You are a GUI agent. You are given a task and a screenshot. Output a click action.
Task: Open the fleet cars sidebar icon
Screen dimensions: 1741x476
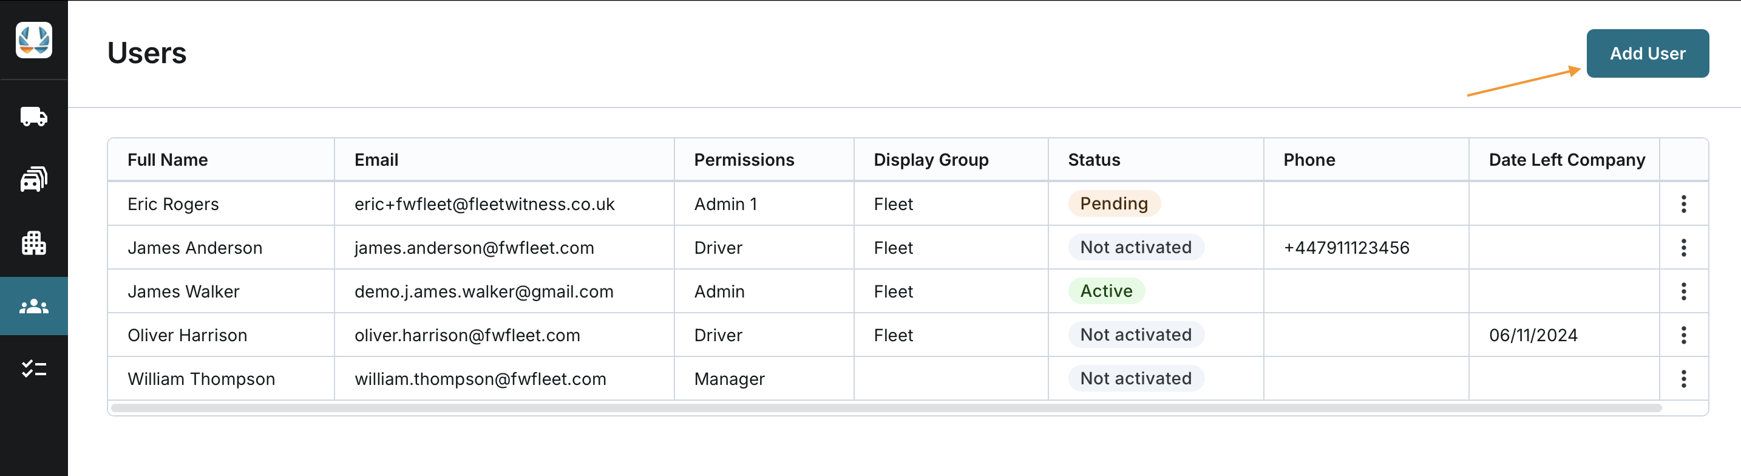coord(34,179)
